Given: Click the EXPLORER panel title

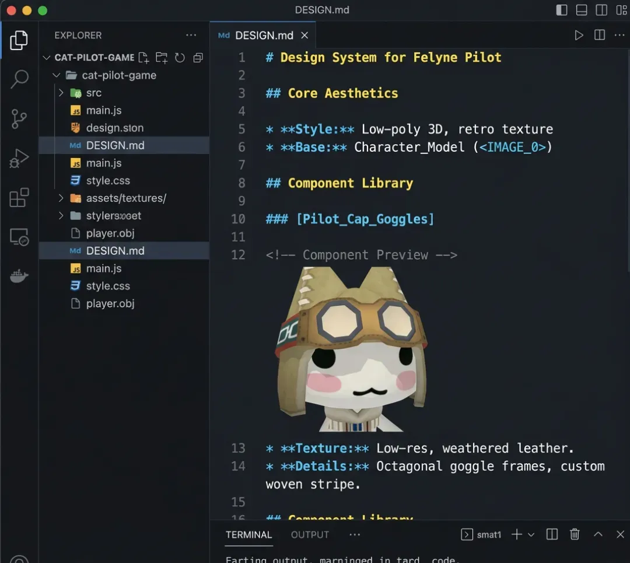Looking at the screenshot, I should coord(78,36).
